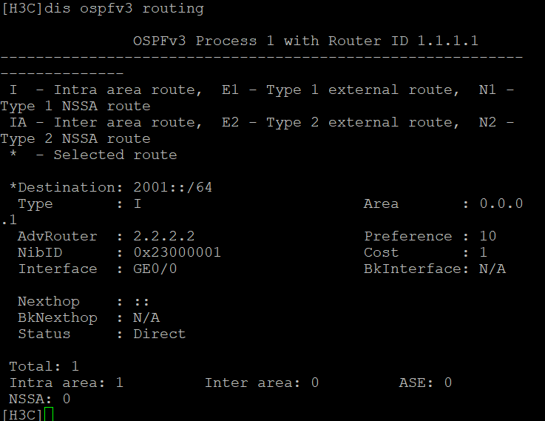This screenshot has height=421, width=545.
Task: Click the Area value 0.0.0
Action: 501,203
